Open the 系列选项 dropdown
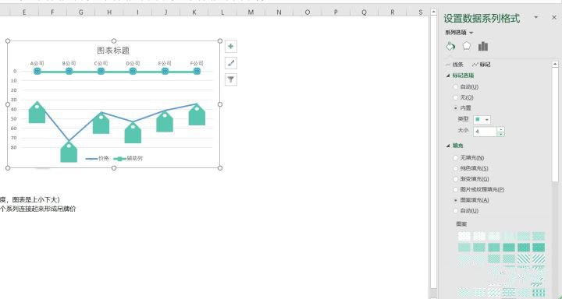The height and width of the screenshot is (299, 562). 459,33
